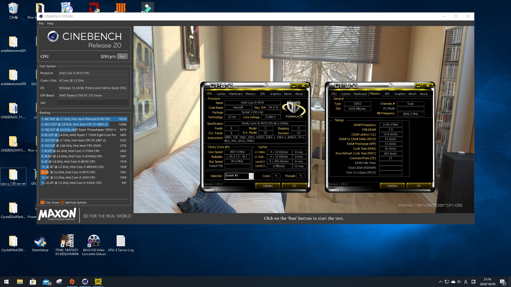Click the orange 'Your Score' legend swatch

(42, 202)
